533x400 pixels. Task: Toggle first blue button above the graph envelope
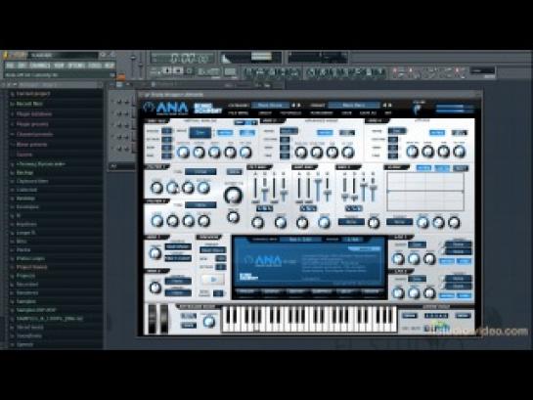pos(423,168)
